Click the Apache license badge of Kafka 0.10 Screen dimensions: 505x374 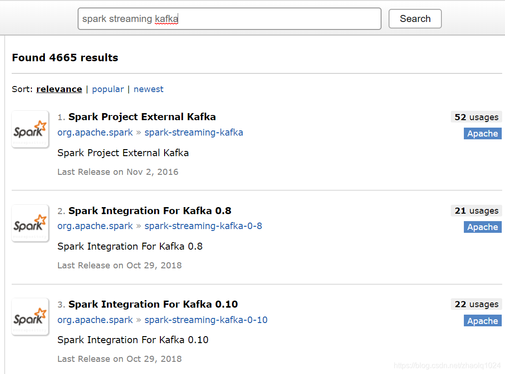483,321
